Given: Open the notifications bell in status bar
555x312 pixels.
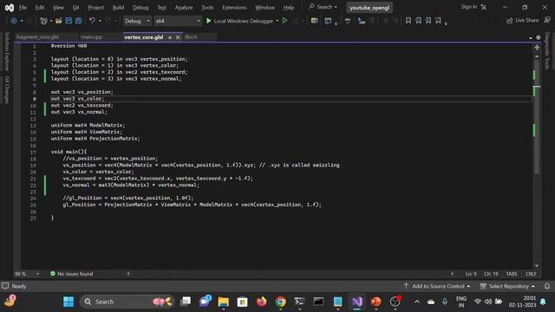Looking at the screenshot, I should [x=547, y=286].
